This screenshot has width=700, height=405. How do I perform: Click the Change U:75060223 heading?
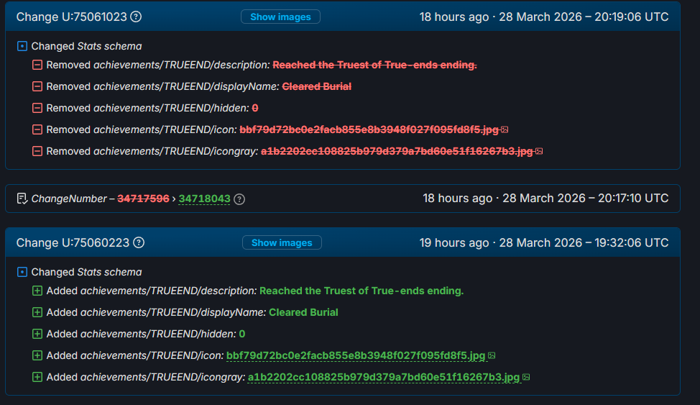pos(73,242)
